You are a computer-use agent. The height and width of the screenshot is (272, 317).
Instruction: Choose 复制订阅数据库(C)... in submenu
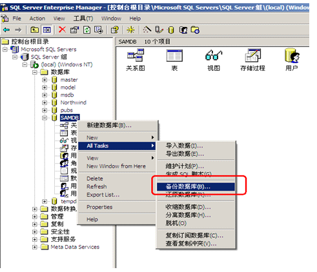coord(196,236)
